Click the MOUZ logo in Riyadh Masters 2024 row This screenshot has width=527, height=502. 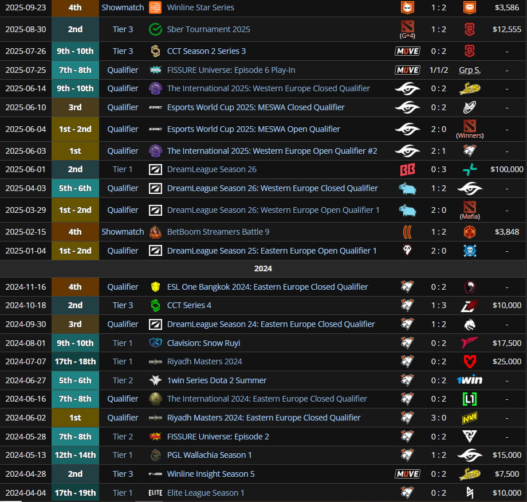point(469,361)
